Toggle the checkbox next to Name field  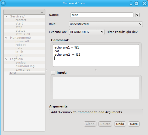[x=137, y=15]
